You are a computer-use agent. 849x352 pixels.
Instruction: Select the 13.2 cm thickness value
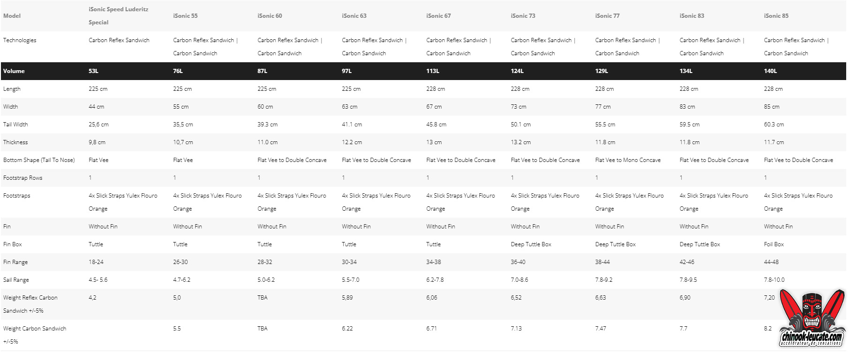coord(520,142)
